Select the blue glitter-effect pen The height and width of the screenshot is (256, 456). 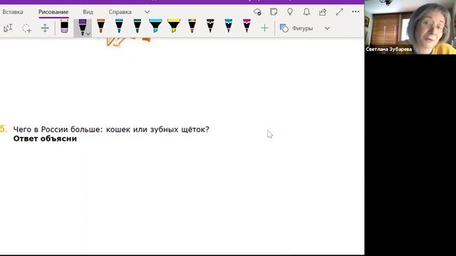coord(229,26)
